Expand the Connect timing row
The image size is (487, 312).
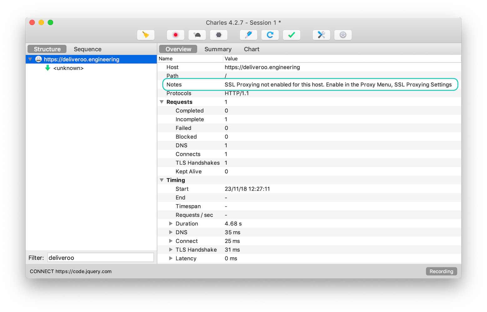pyautogui.click(x=171, y=241)
